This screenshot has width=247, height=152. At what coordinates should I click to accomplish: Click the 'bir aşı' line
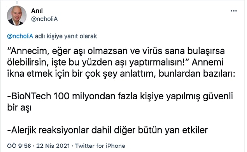[19, 108]
